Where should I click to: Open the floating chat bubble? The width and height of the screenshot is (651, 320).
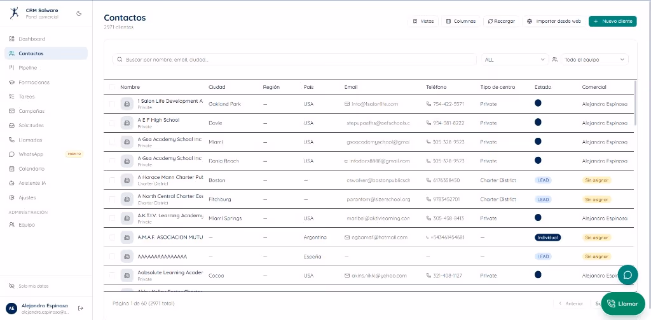pyautogui.click(x=627, y=275)
